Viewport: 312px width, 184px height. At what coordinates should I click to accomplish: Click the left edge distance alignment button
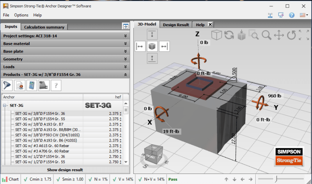[140, 46]
